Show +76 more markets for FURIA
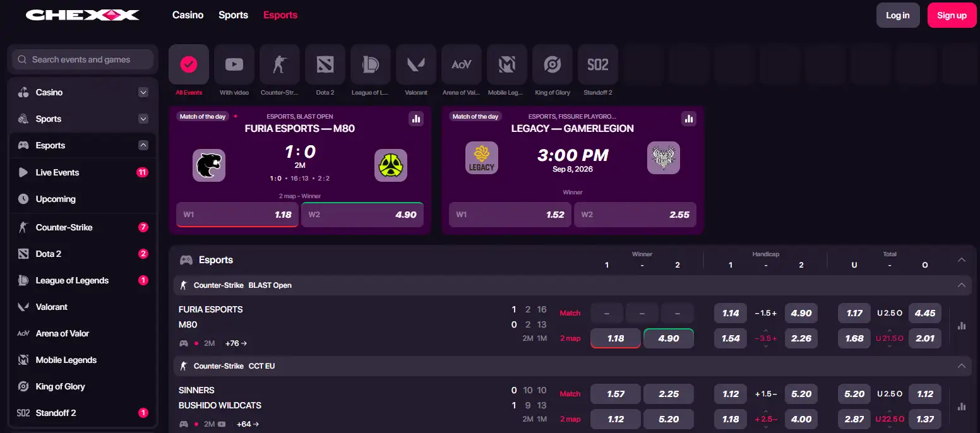The width and height of the screenshot is (980, 433). (236, 343)
